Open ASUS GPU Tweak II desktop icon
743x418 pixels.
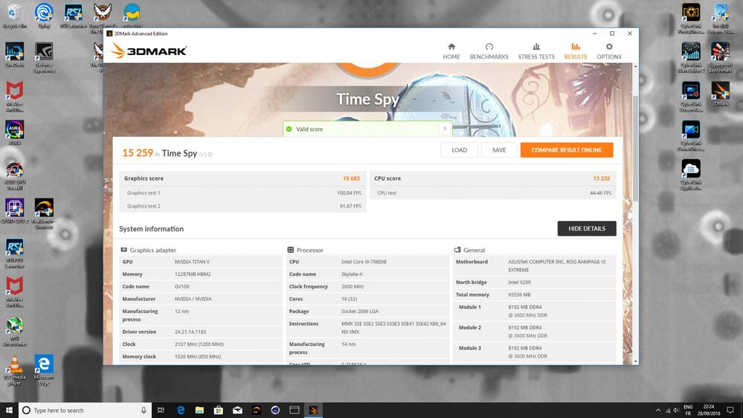click(14, 176)
